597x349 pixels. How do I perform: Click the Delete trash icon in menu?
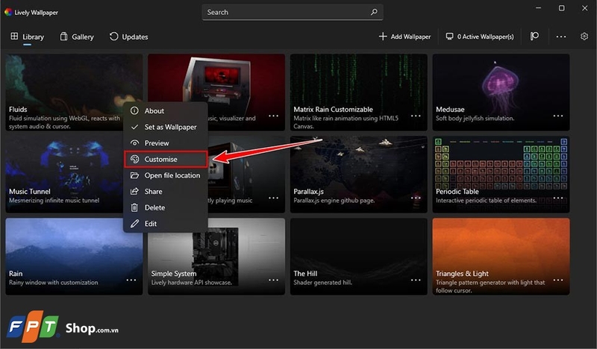(134, 207)
